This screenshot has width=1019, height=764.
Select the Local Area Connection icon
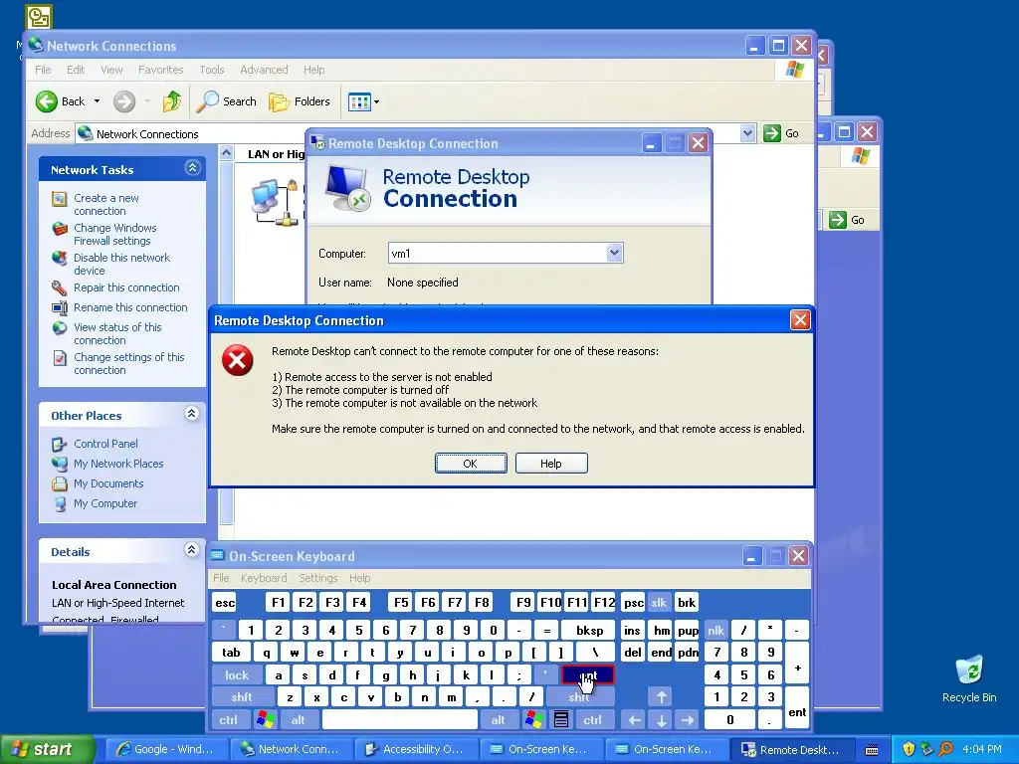276,203
